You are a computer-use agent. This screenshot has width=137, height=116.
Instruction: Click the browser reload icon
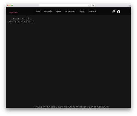(x=89, y=5)
